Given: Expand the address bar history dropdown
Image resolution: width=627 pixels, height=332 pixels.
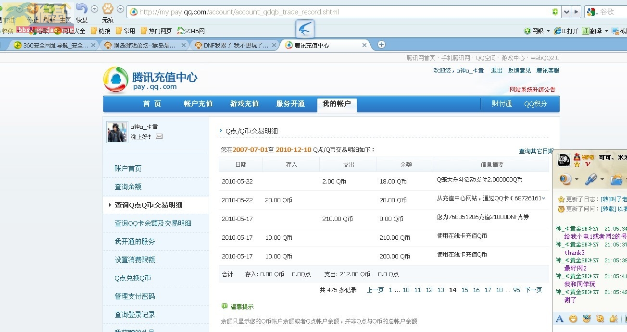Looking at the screenshot, I should coord(566,12).
